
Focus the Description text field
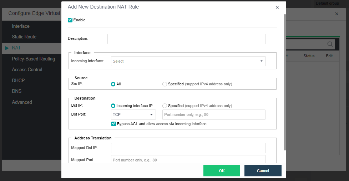click(x=186, y=39)
